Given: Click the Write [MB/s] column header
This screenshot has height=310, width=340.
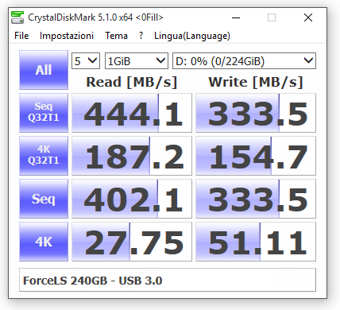Looking at the screenshot, I should pyautogui.click(x=256, y=82).
